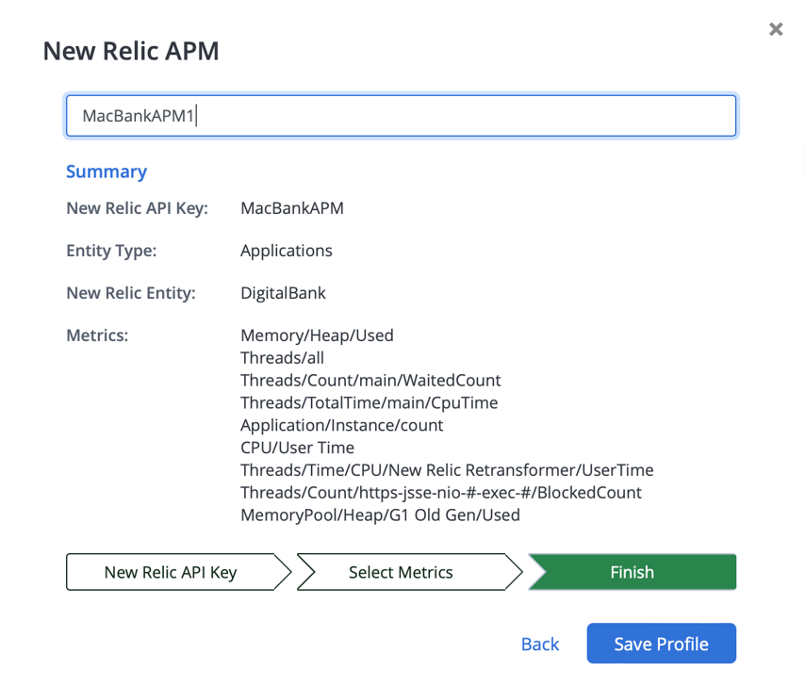Click the Threads/all metric

tap(283, 358)
